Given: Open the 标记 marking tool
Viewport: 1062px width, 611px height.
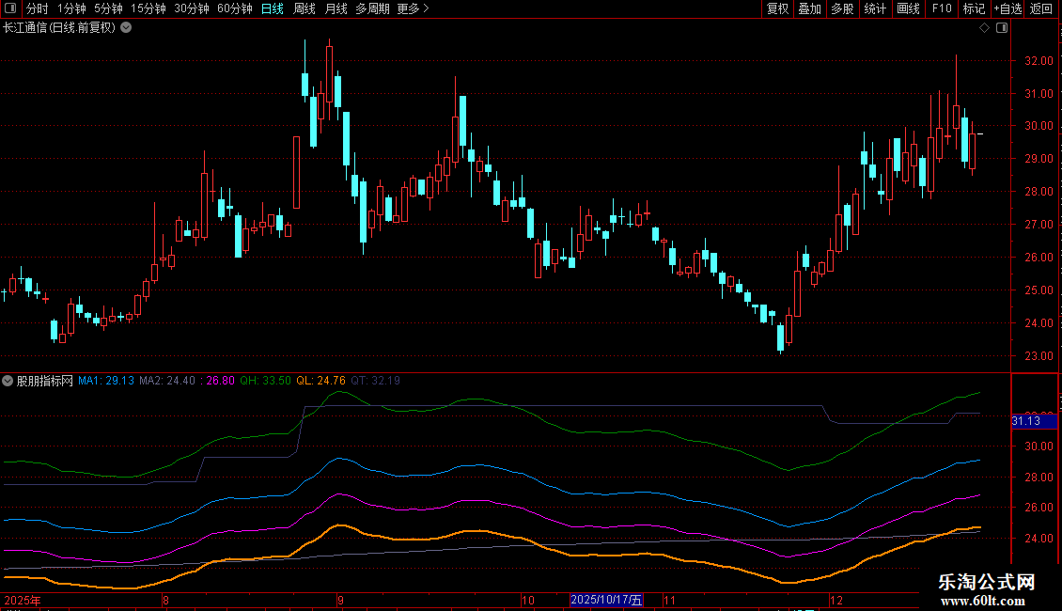Looking at the screenshot, I should click(974, 9).
